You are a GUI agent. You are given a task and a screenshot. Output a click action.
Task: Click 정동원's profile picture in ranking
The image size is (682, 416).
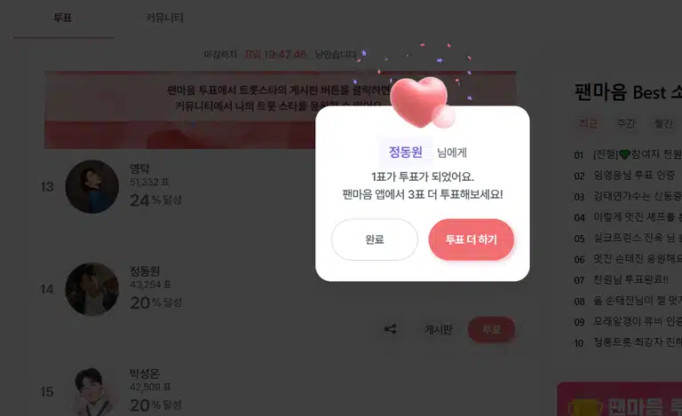pos(92,289)
